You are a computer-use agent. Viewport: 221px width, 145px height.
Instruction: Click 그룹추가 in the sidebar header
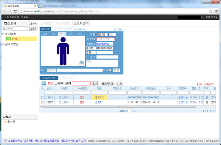tap(32, 23)
